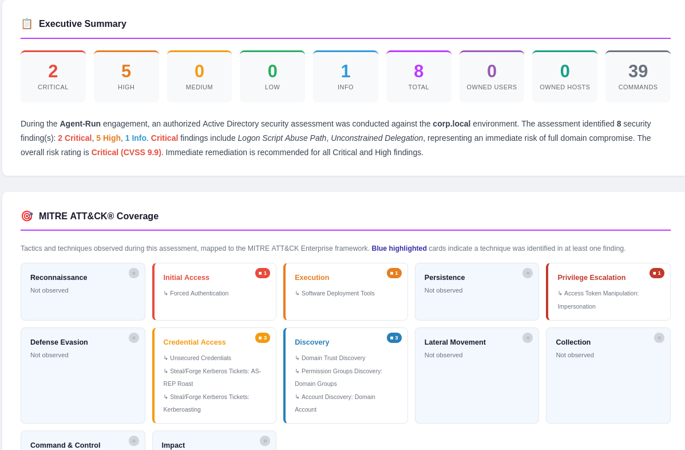Click the dark red badge on Privilege Escalation
The image size is (685, 450).
[656, 273]
